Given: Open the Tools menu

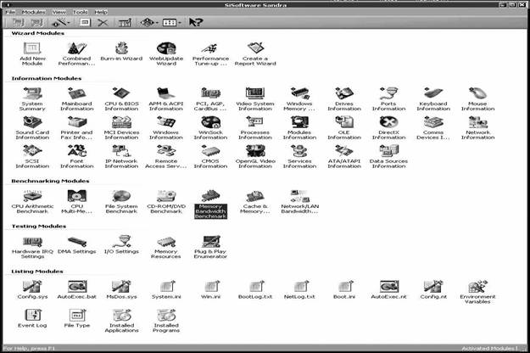Looking at the screenshot, I should (x=81, y=12).
